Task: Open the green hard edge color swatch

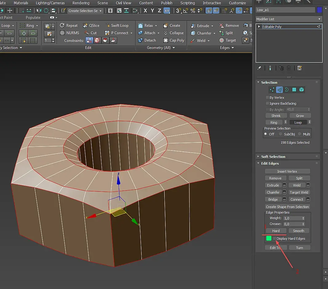Action: tap(269, 239)
